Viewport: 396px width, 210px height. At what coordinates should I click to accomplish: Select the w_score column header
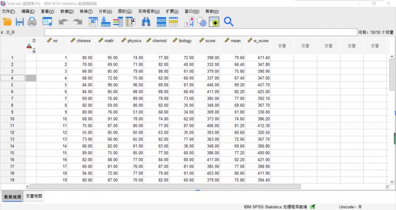(258, 46)
